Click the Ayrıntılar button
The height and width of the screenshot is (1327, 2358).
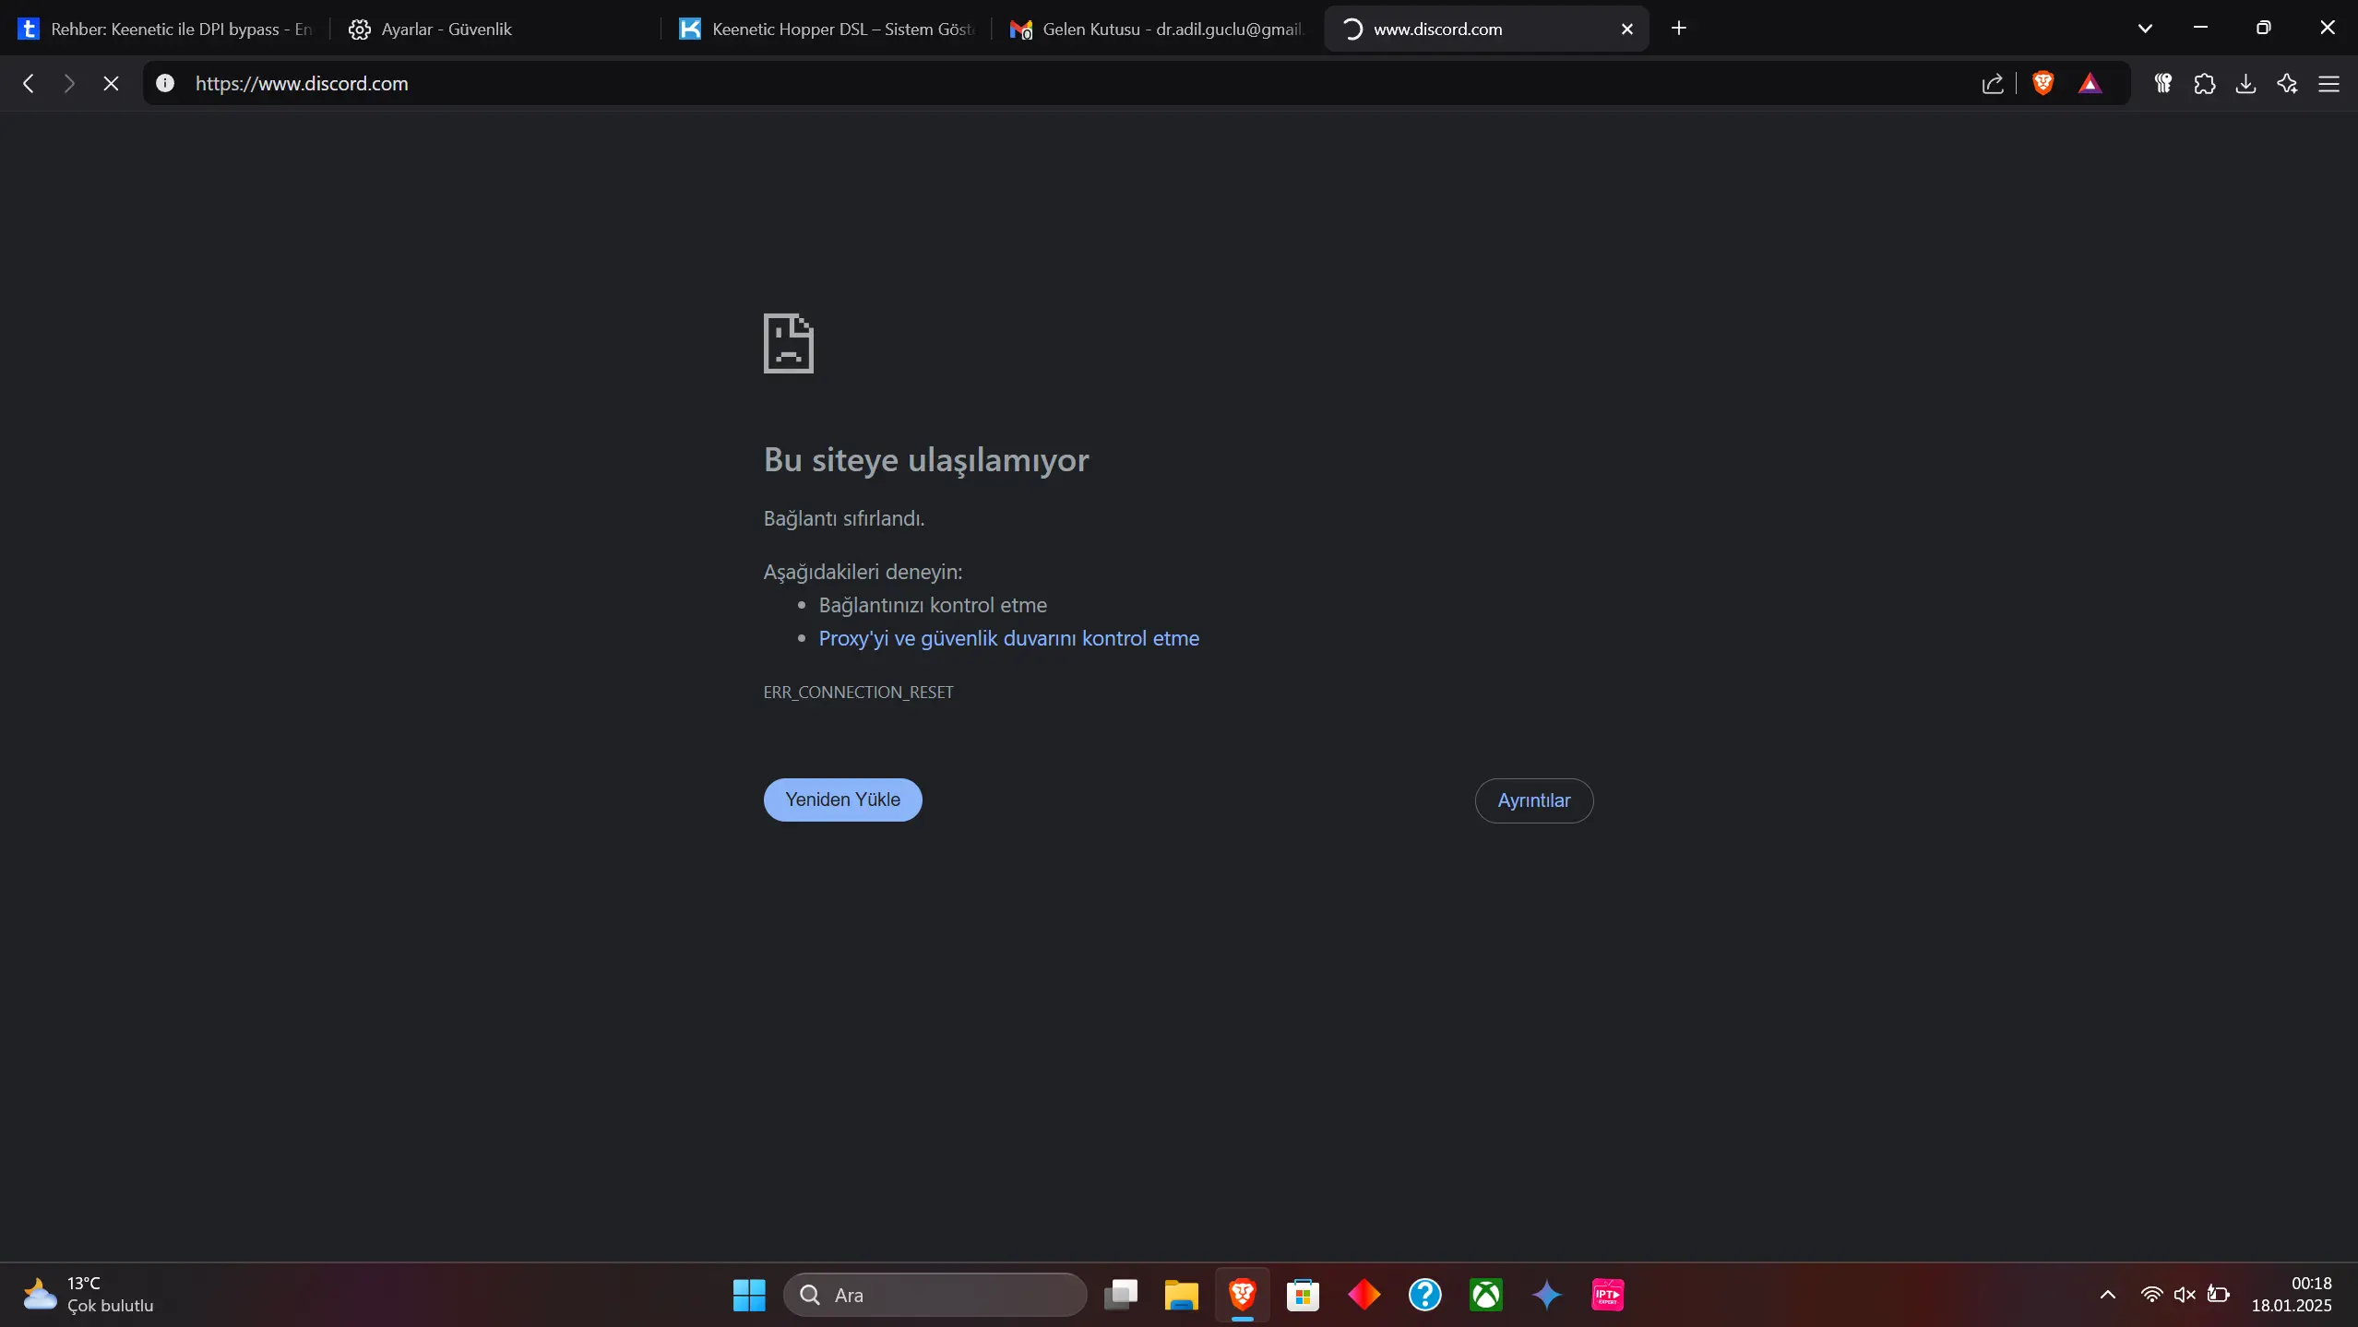click(x=1533, y=800)
